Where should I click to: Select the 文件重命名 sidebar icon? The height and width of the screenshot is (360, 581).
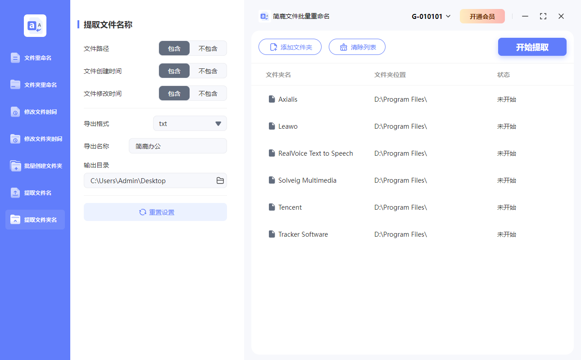pyautogui.click(x=35, y=58)
